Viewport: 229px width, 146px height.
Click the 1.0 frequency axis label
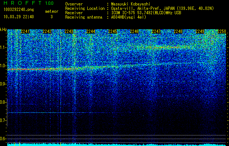[3, 66]
